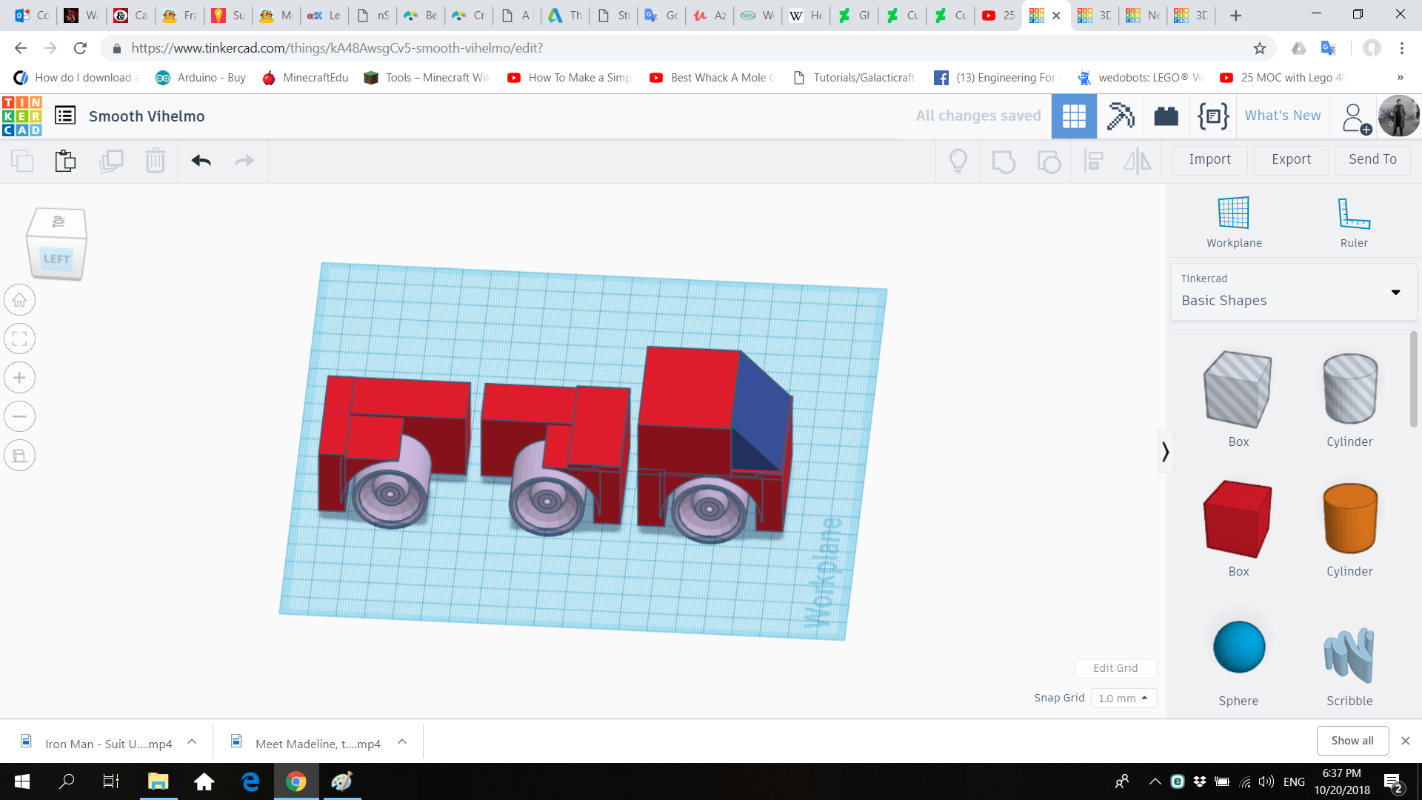The width and height of the screenshot is (1422, 800).
Task: Switch to orthographic view cube icon
Action: click(19, 455)
